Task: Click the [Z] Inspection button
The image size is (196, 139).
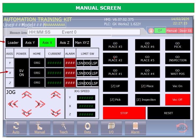Action: coord(147,100)
